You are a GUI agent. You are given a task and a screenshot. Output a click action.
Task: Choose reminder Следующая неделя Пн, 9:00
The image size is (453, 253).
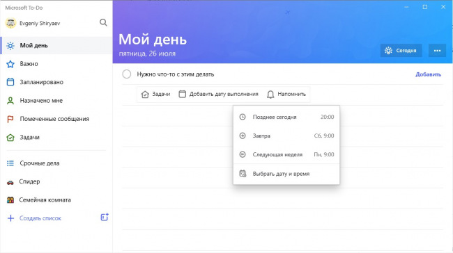pyautogui.click(x=286, y=155)
